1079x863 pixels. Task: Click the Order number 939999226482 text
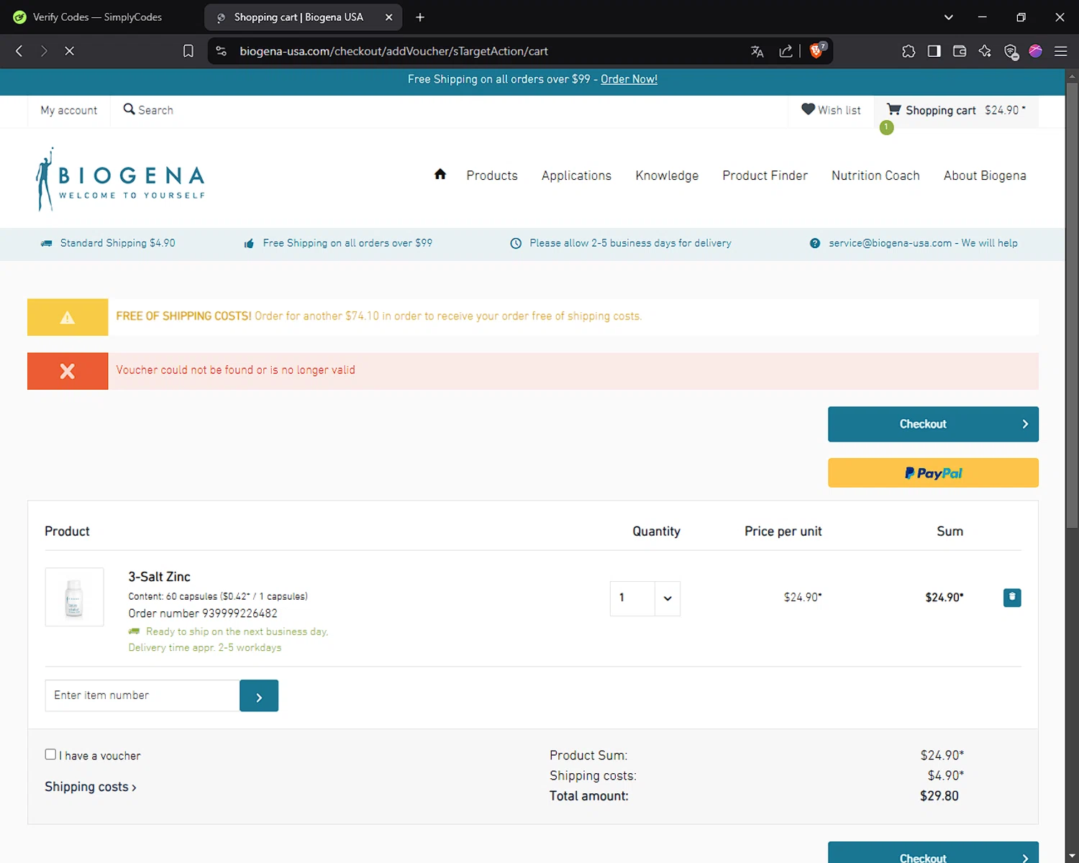click(203, 613)
